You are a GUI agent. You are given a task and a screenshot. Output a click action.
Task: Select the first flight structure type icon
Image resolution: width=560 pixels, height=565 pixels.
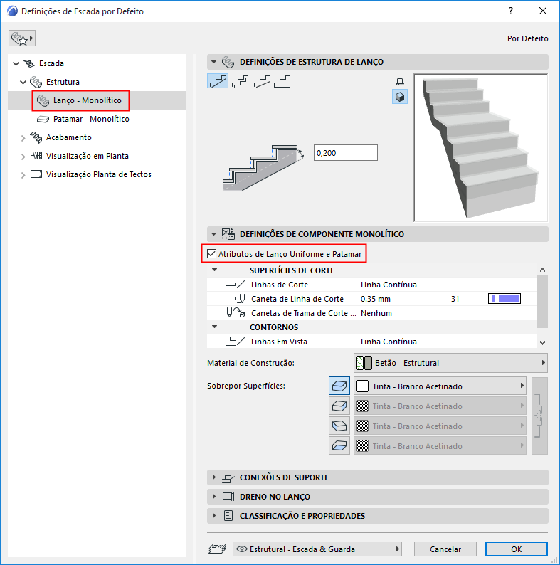click(x=218, y=81)
